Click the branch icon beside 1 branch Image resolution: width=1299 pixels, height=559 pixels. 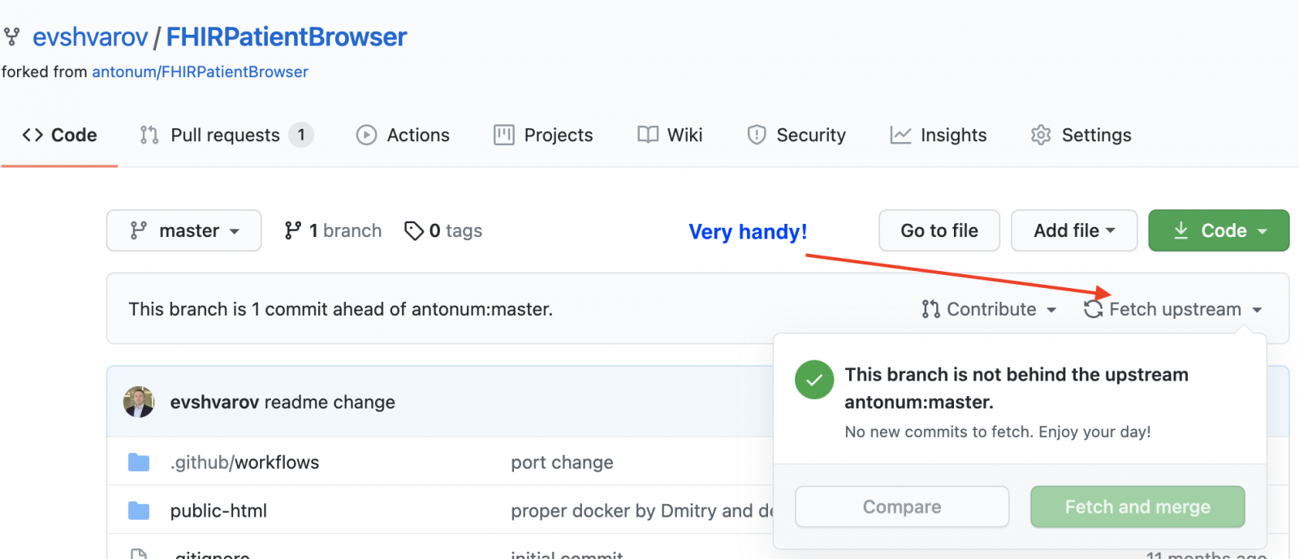(x=293, y=231)
